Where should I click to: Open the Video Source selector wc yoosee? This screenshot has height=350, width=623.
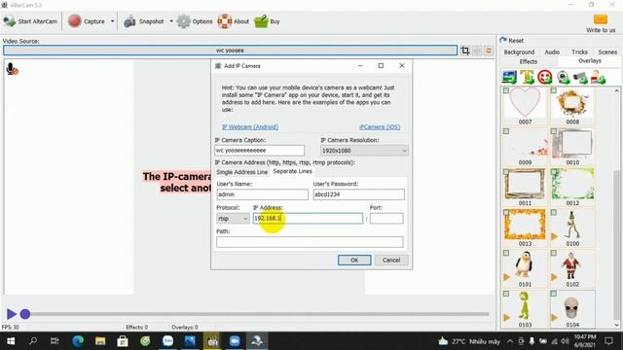(x=230, y=51)
